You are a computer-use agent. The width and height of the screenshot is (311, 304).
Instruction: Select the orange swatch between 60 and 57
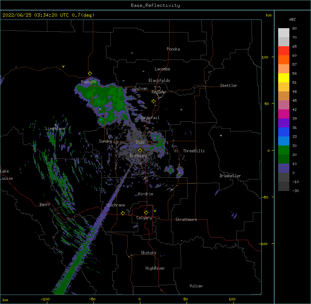pyautogui.click(x=284, y=60)
